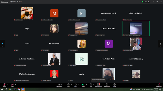Screen dimensions: 163x91
Task: Select Ryska Carolina's sunset photo tile
Action: pyautogui.click(x=81, y=29)
